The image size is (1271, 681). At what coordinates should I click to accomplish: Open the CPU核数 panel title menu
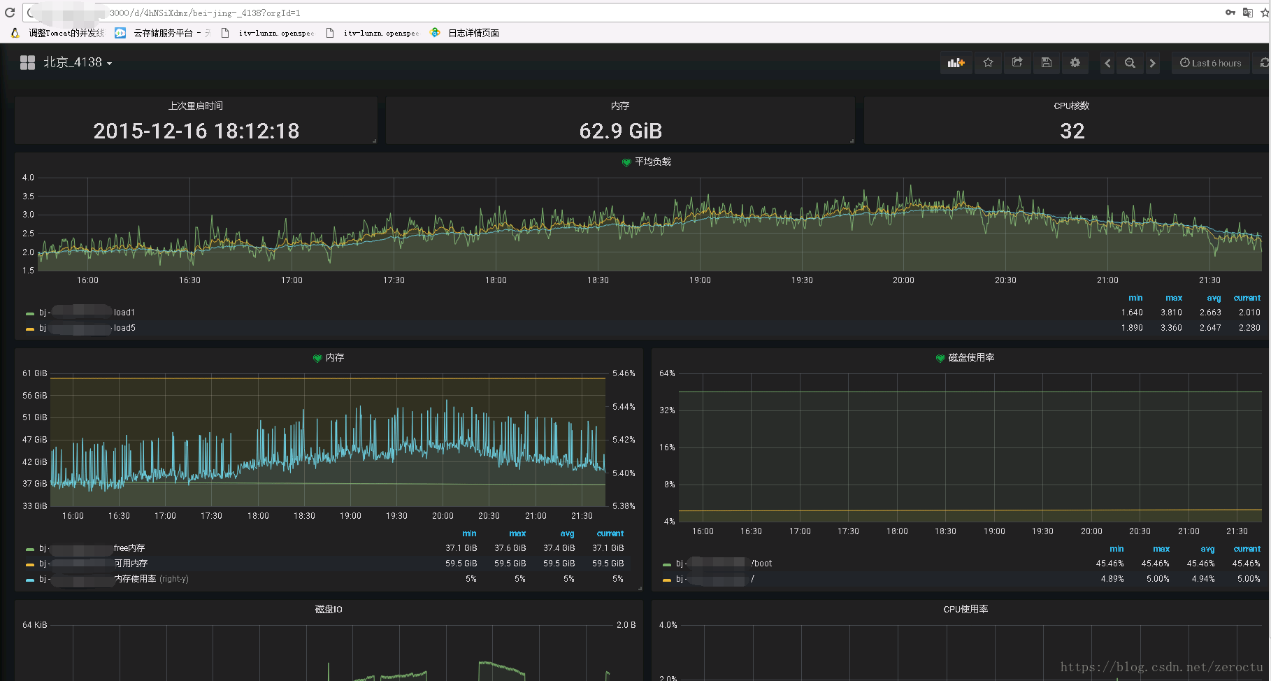[1072, 106]
